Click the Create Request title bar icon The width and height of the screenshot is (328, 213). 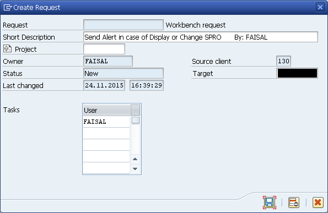[8, 8]
